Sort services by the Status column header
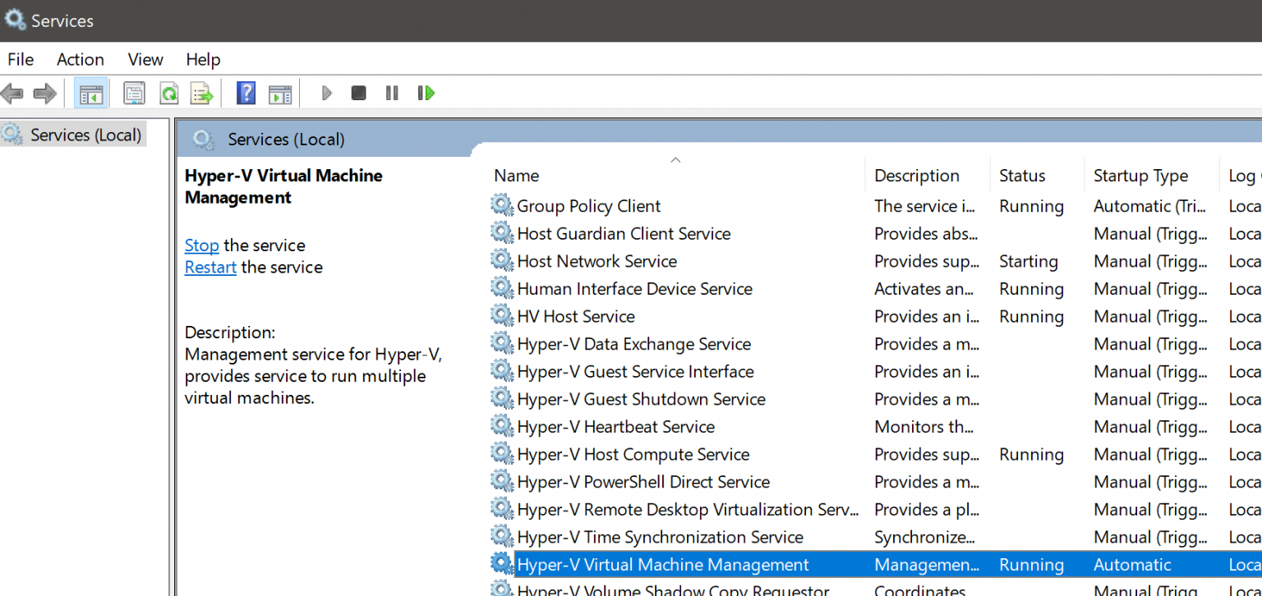Image resolution: width=1262 pixels, height=596 pixels. click(1022, 175)
